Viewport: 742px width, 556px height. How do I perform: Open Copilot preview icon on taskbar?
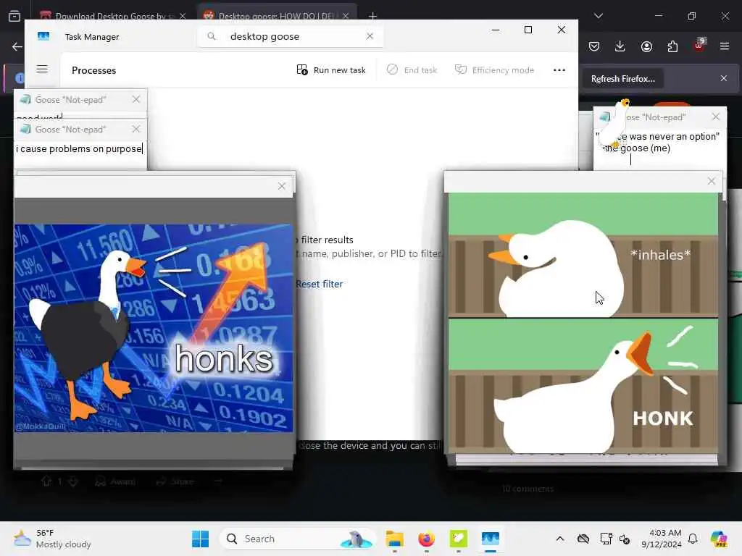(719, 539)
